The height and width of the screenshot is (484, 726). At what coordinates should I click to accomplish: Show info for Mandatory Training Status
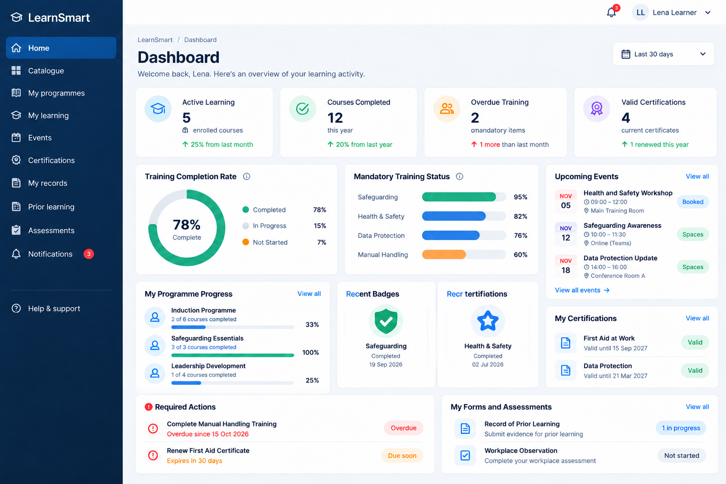459,176
